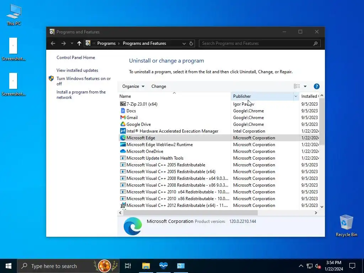Open the notification center icon
The image size is (364, 273).
tap(352, 266)
